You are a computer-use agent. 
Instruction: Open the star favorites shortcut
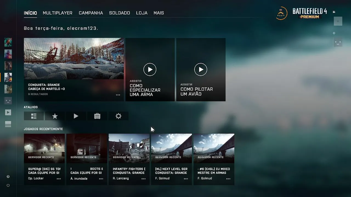tap(55, 116)
